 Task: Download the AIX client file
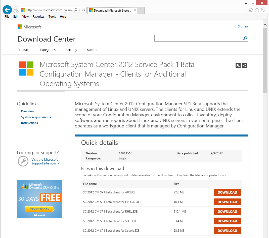227,192
